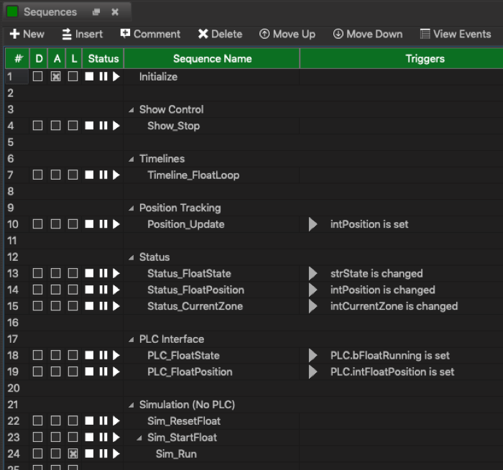Collapse the Sim_StartFloat sub-sequence
This screenshot has width=503, height=470.
139,438
